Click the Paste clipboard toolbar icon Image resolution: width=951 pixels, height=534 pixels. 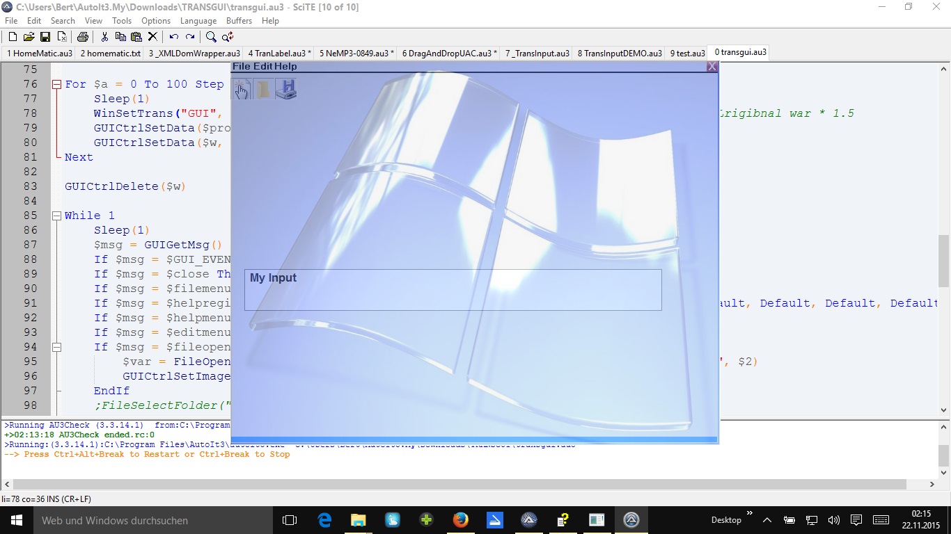coord(136,37)
